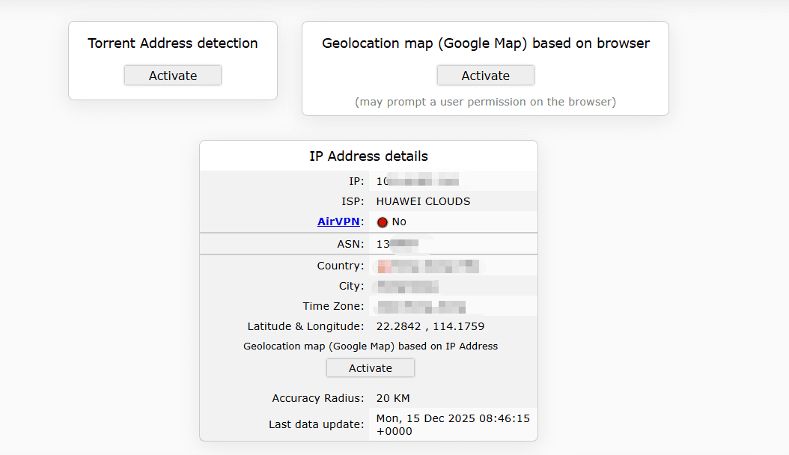Click the HUAWEI CLOUDS ISP value

click(423, 201)
